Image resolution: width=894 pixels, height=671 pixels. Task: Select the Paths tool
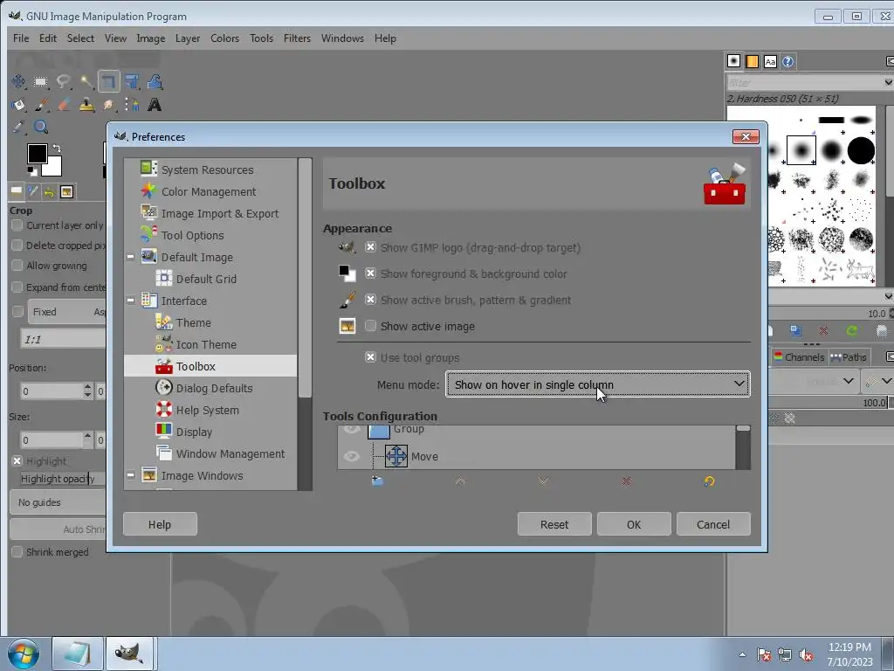[x=132, y=105]
